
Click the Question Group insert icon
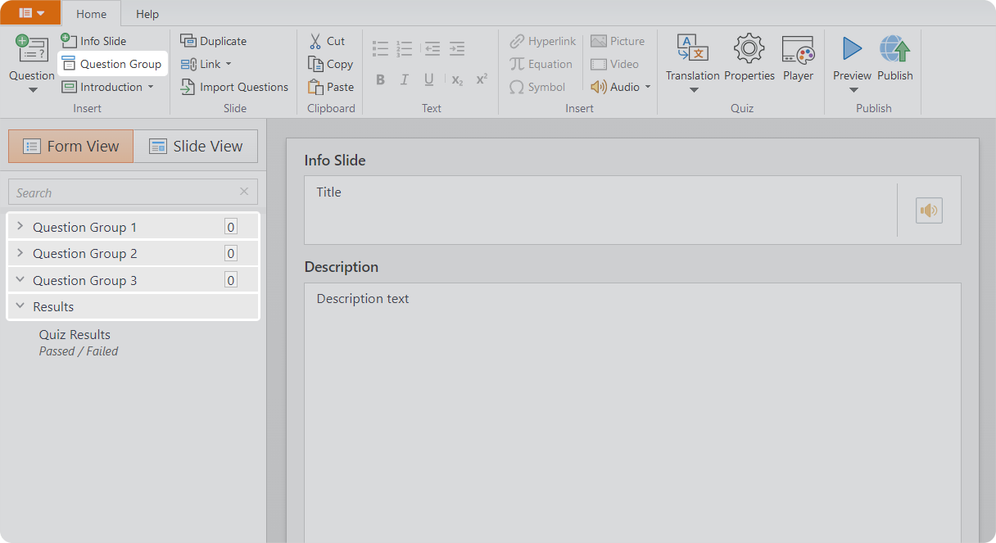tap(69, 64)
